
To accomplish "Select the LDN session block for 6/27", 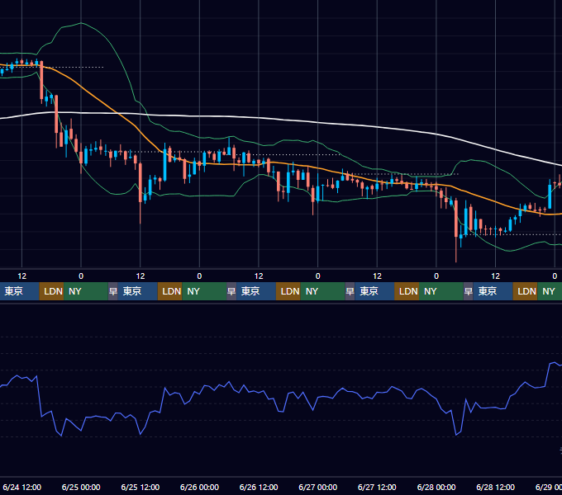I will [x=407, y=291].
